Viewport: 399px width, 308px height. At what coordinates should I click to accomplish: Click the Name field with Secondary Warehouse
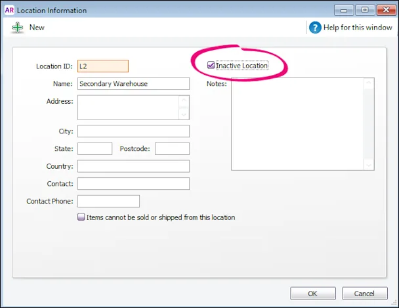click(x=134, y=84)
